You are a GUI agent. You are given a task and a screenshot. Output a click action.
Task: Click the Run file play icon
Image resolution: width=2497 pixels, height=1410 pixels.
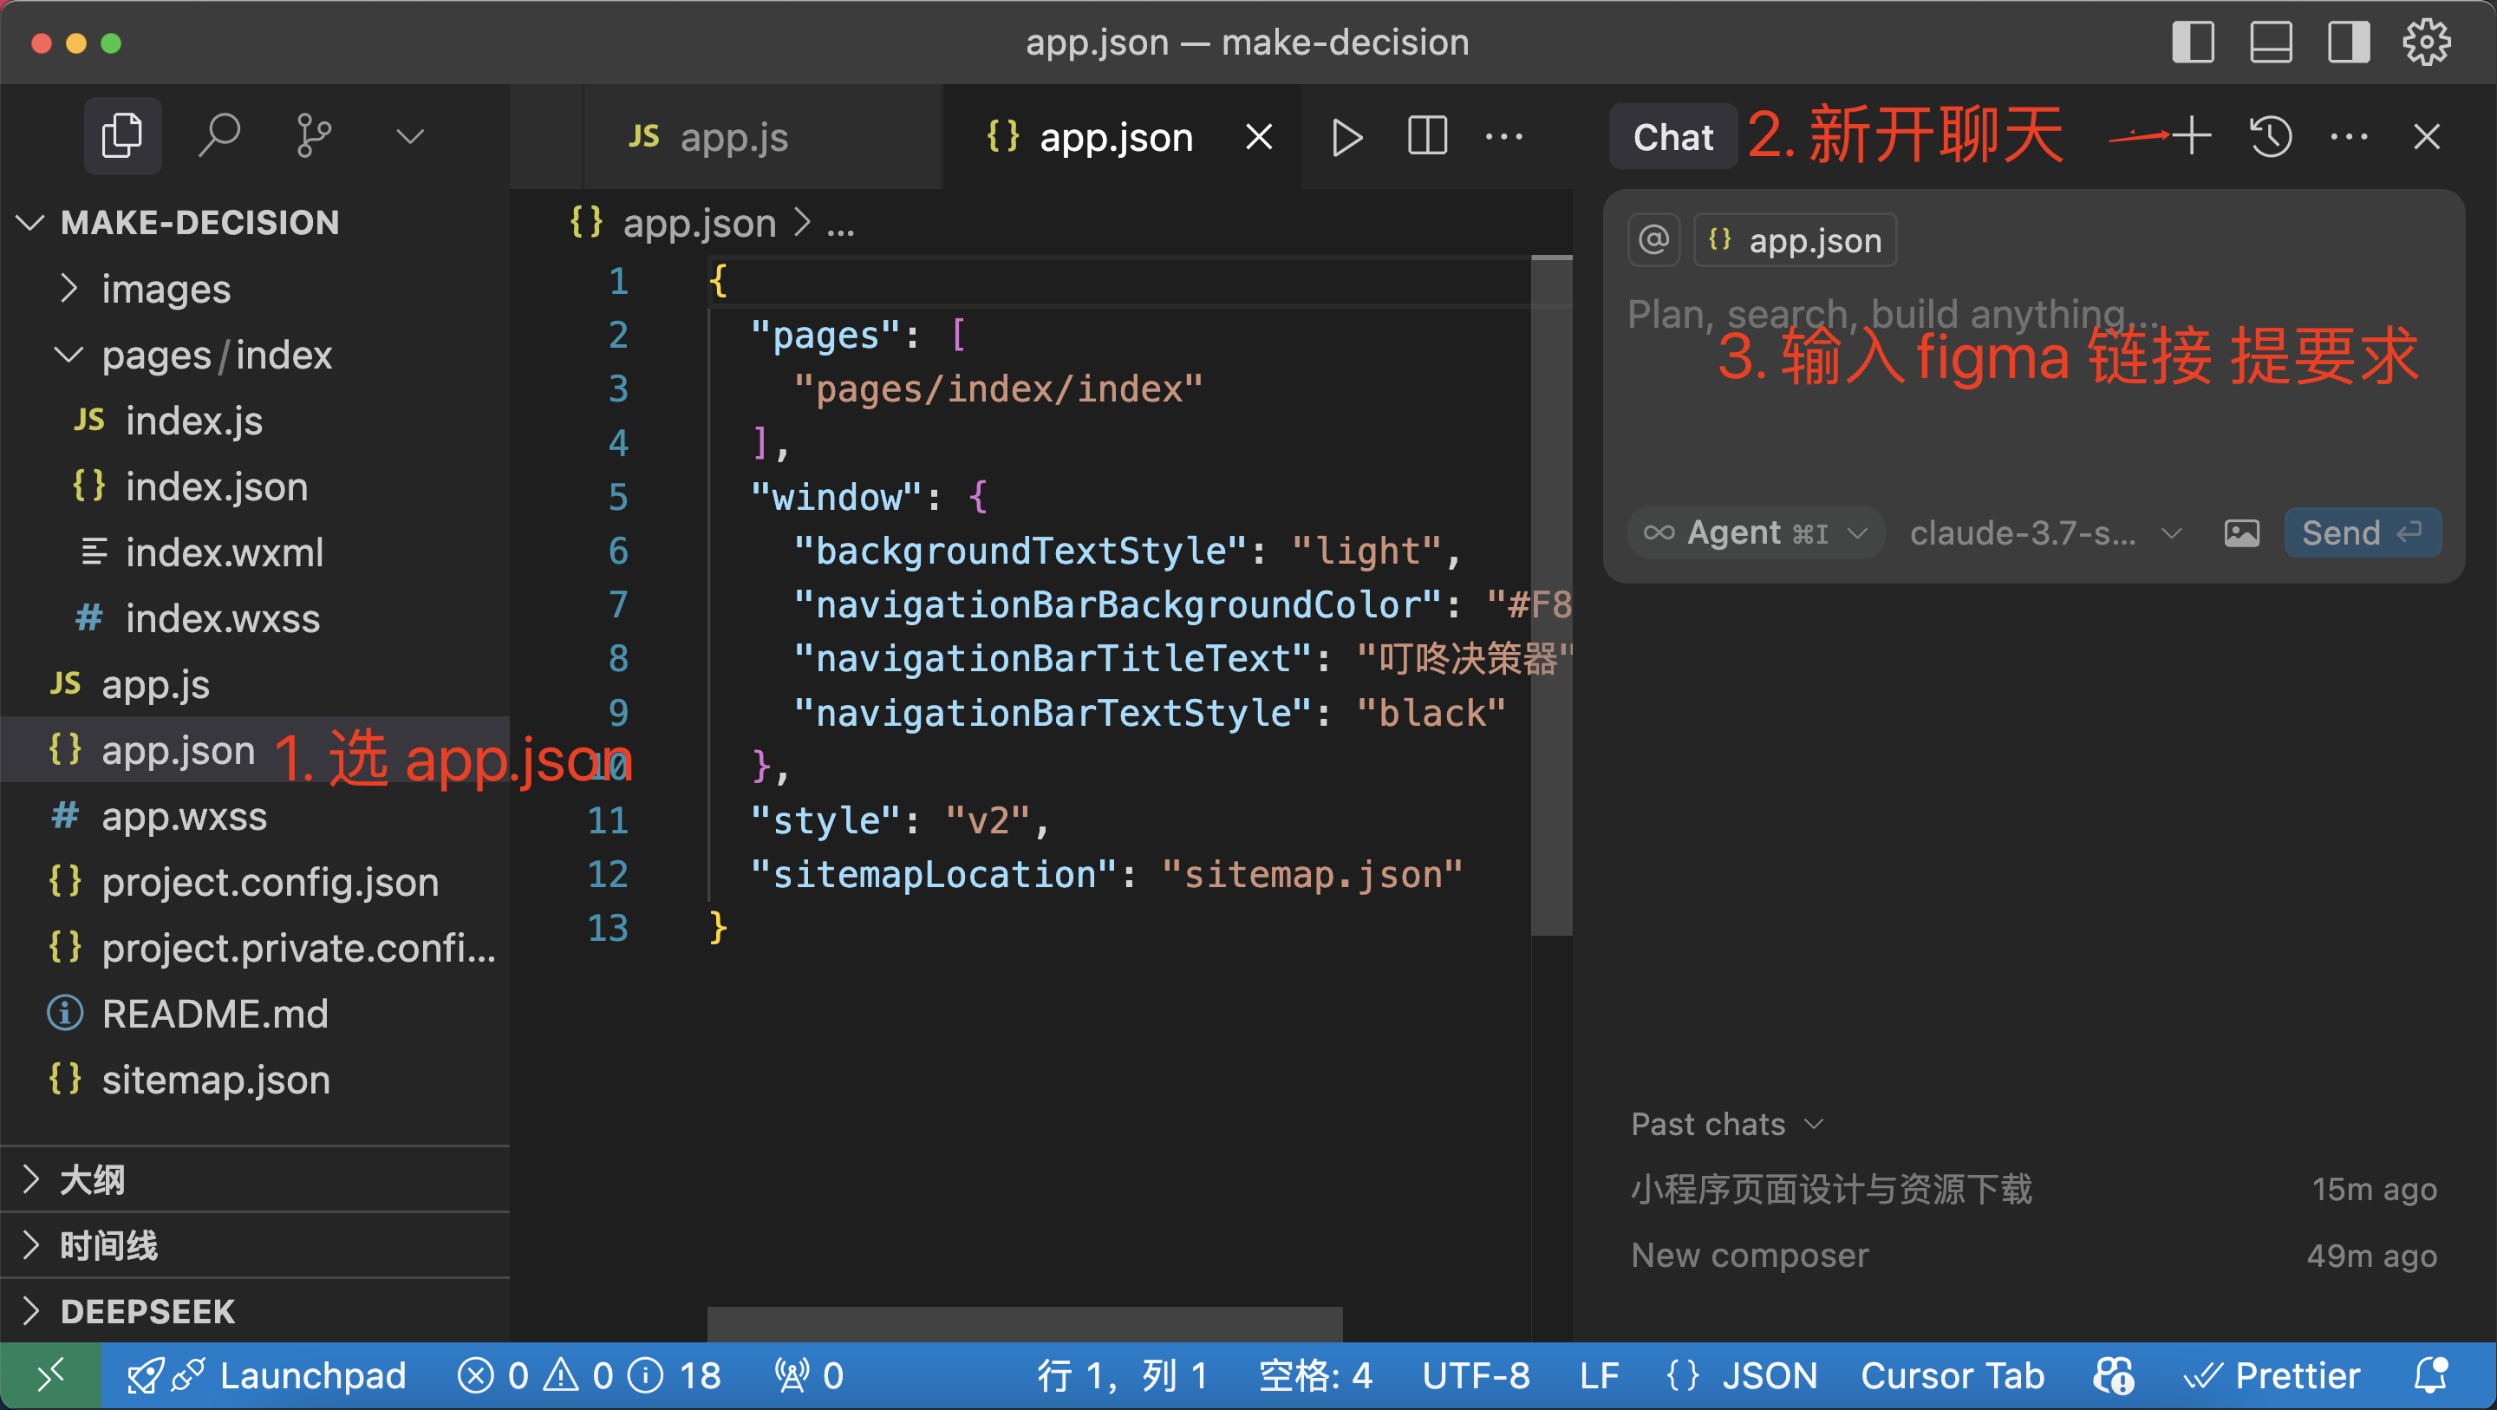tap(1346, 137)
